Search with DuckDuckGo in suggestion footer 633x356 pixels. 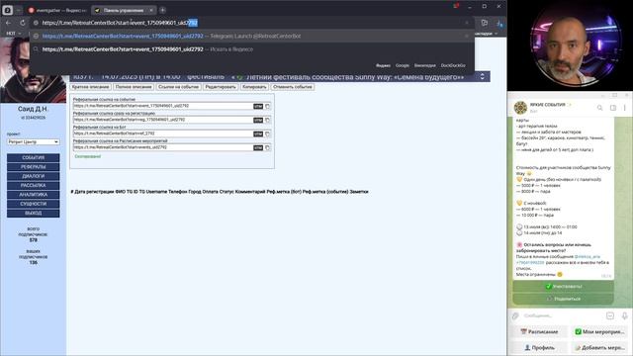453,65
